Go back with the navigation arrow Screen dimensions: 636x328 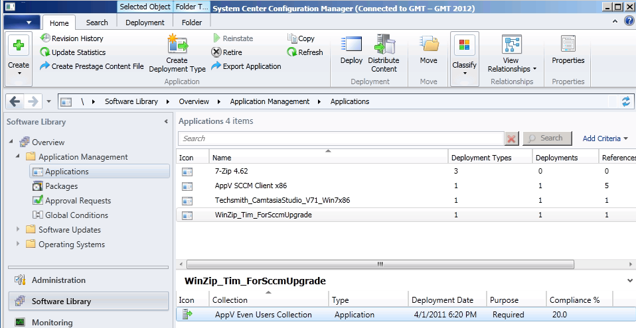coord(15,101)
